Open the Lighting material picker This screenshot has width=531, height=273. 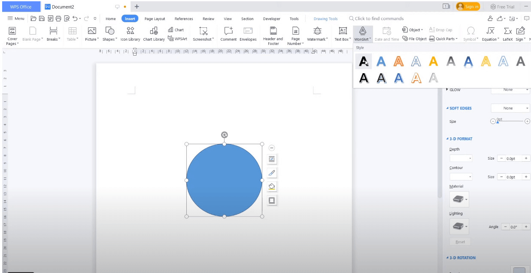pyautogui.click(x=459, y=226)
